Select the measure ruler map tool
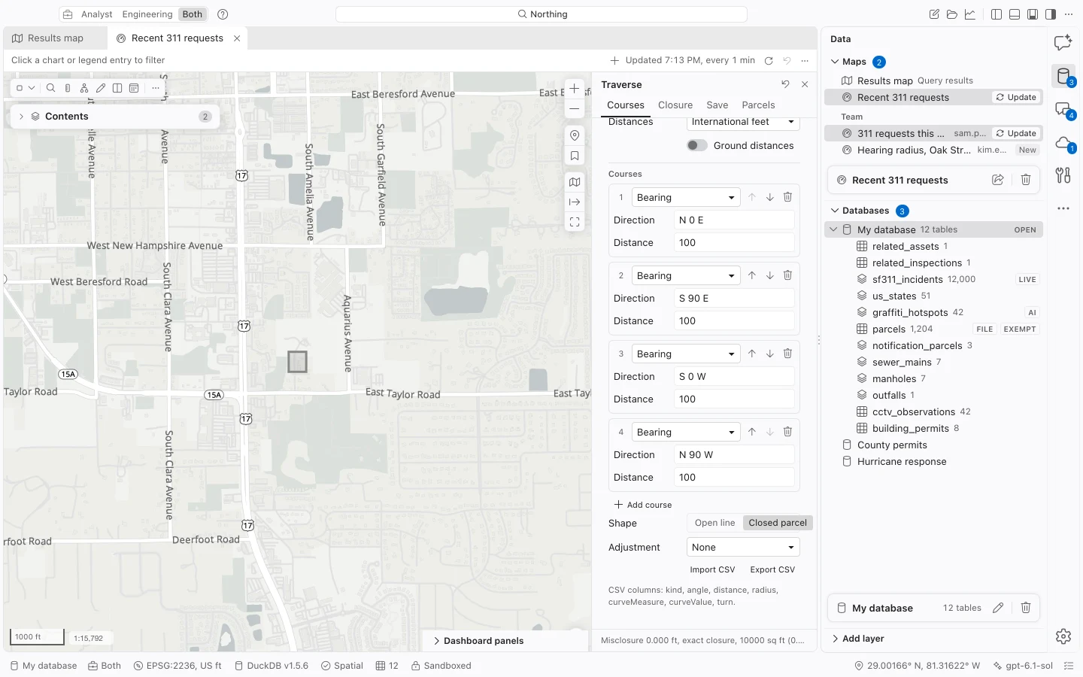This screenshot has width=1083, height=677. coord(68,88)
